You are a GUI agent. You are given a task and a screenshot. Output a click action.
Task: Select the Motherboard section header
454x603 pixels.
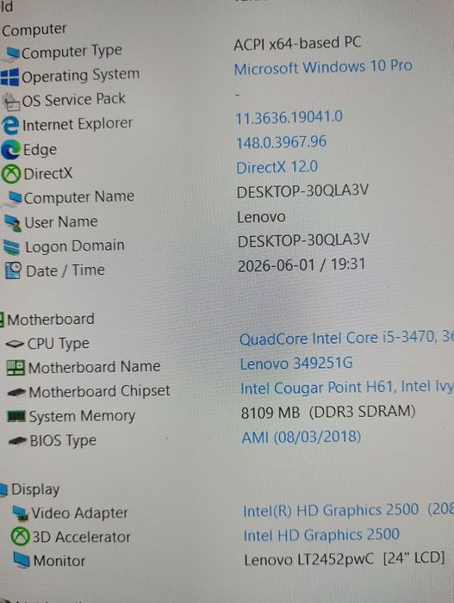(51, 320)
